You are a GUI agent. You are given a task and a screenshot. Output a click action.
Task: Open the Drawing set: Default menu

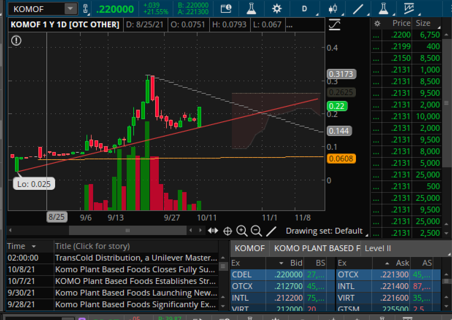(x=326, y=231)
